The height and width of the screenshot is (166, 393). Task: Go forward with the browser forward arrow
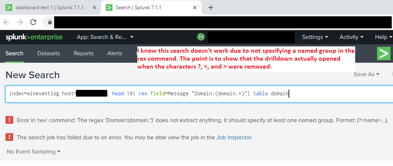20,22
